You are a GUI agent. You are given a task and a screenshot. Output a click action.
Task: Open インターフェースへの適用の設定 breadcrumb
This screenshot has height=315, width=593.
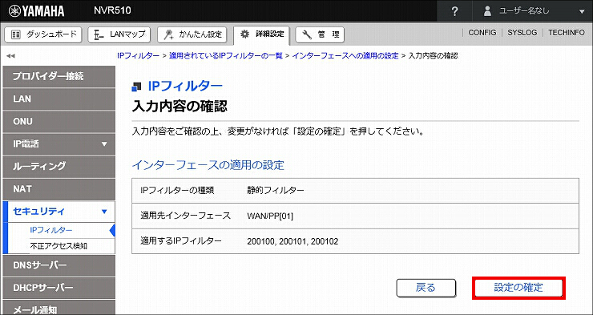[x=345, y=55]
